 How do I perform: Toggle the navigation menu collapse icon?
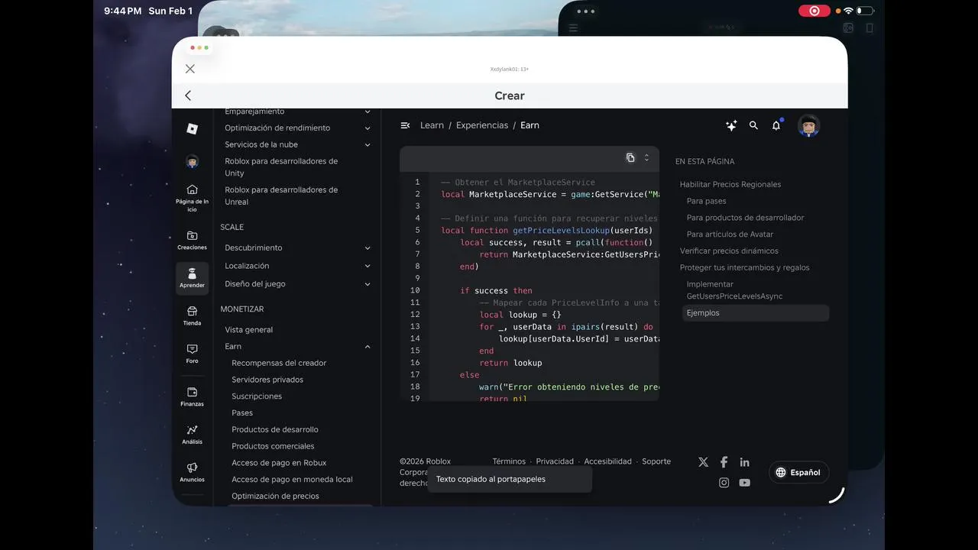[405, 125]
